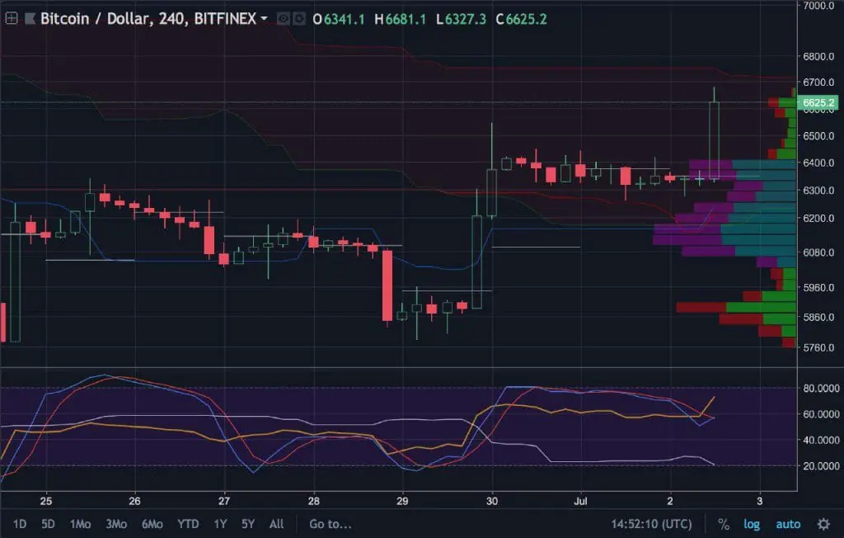
Task: Click the 14:52:10 UTC clock display
Action: pyautogui.click(x=650, y=524)
